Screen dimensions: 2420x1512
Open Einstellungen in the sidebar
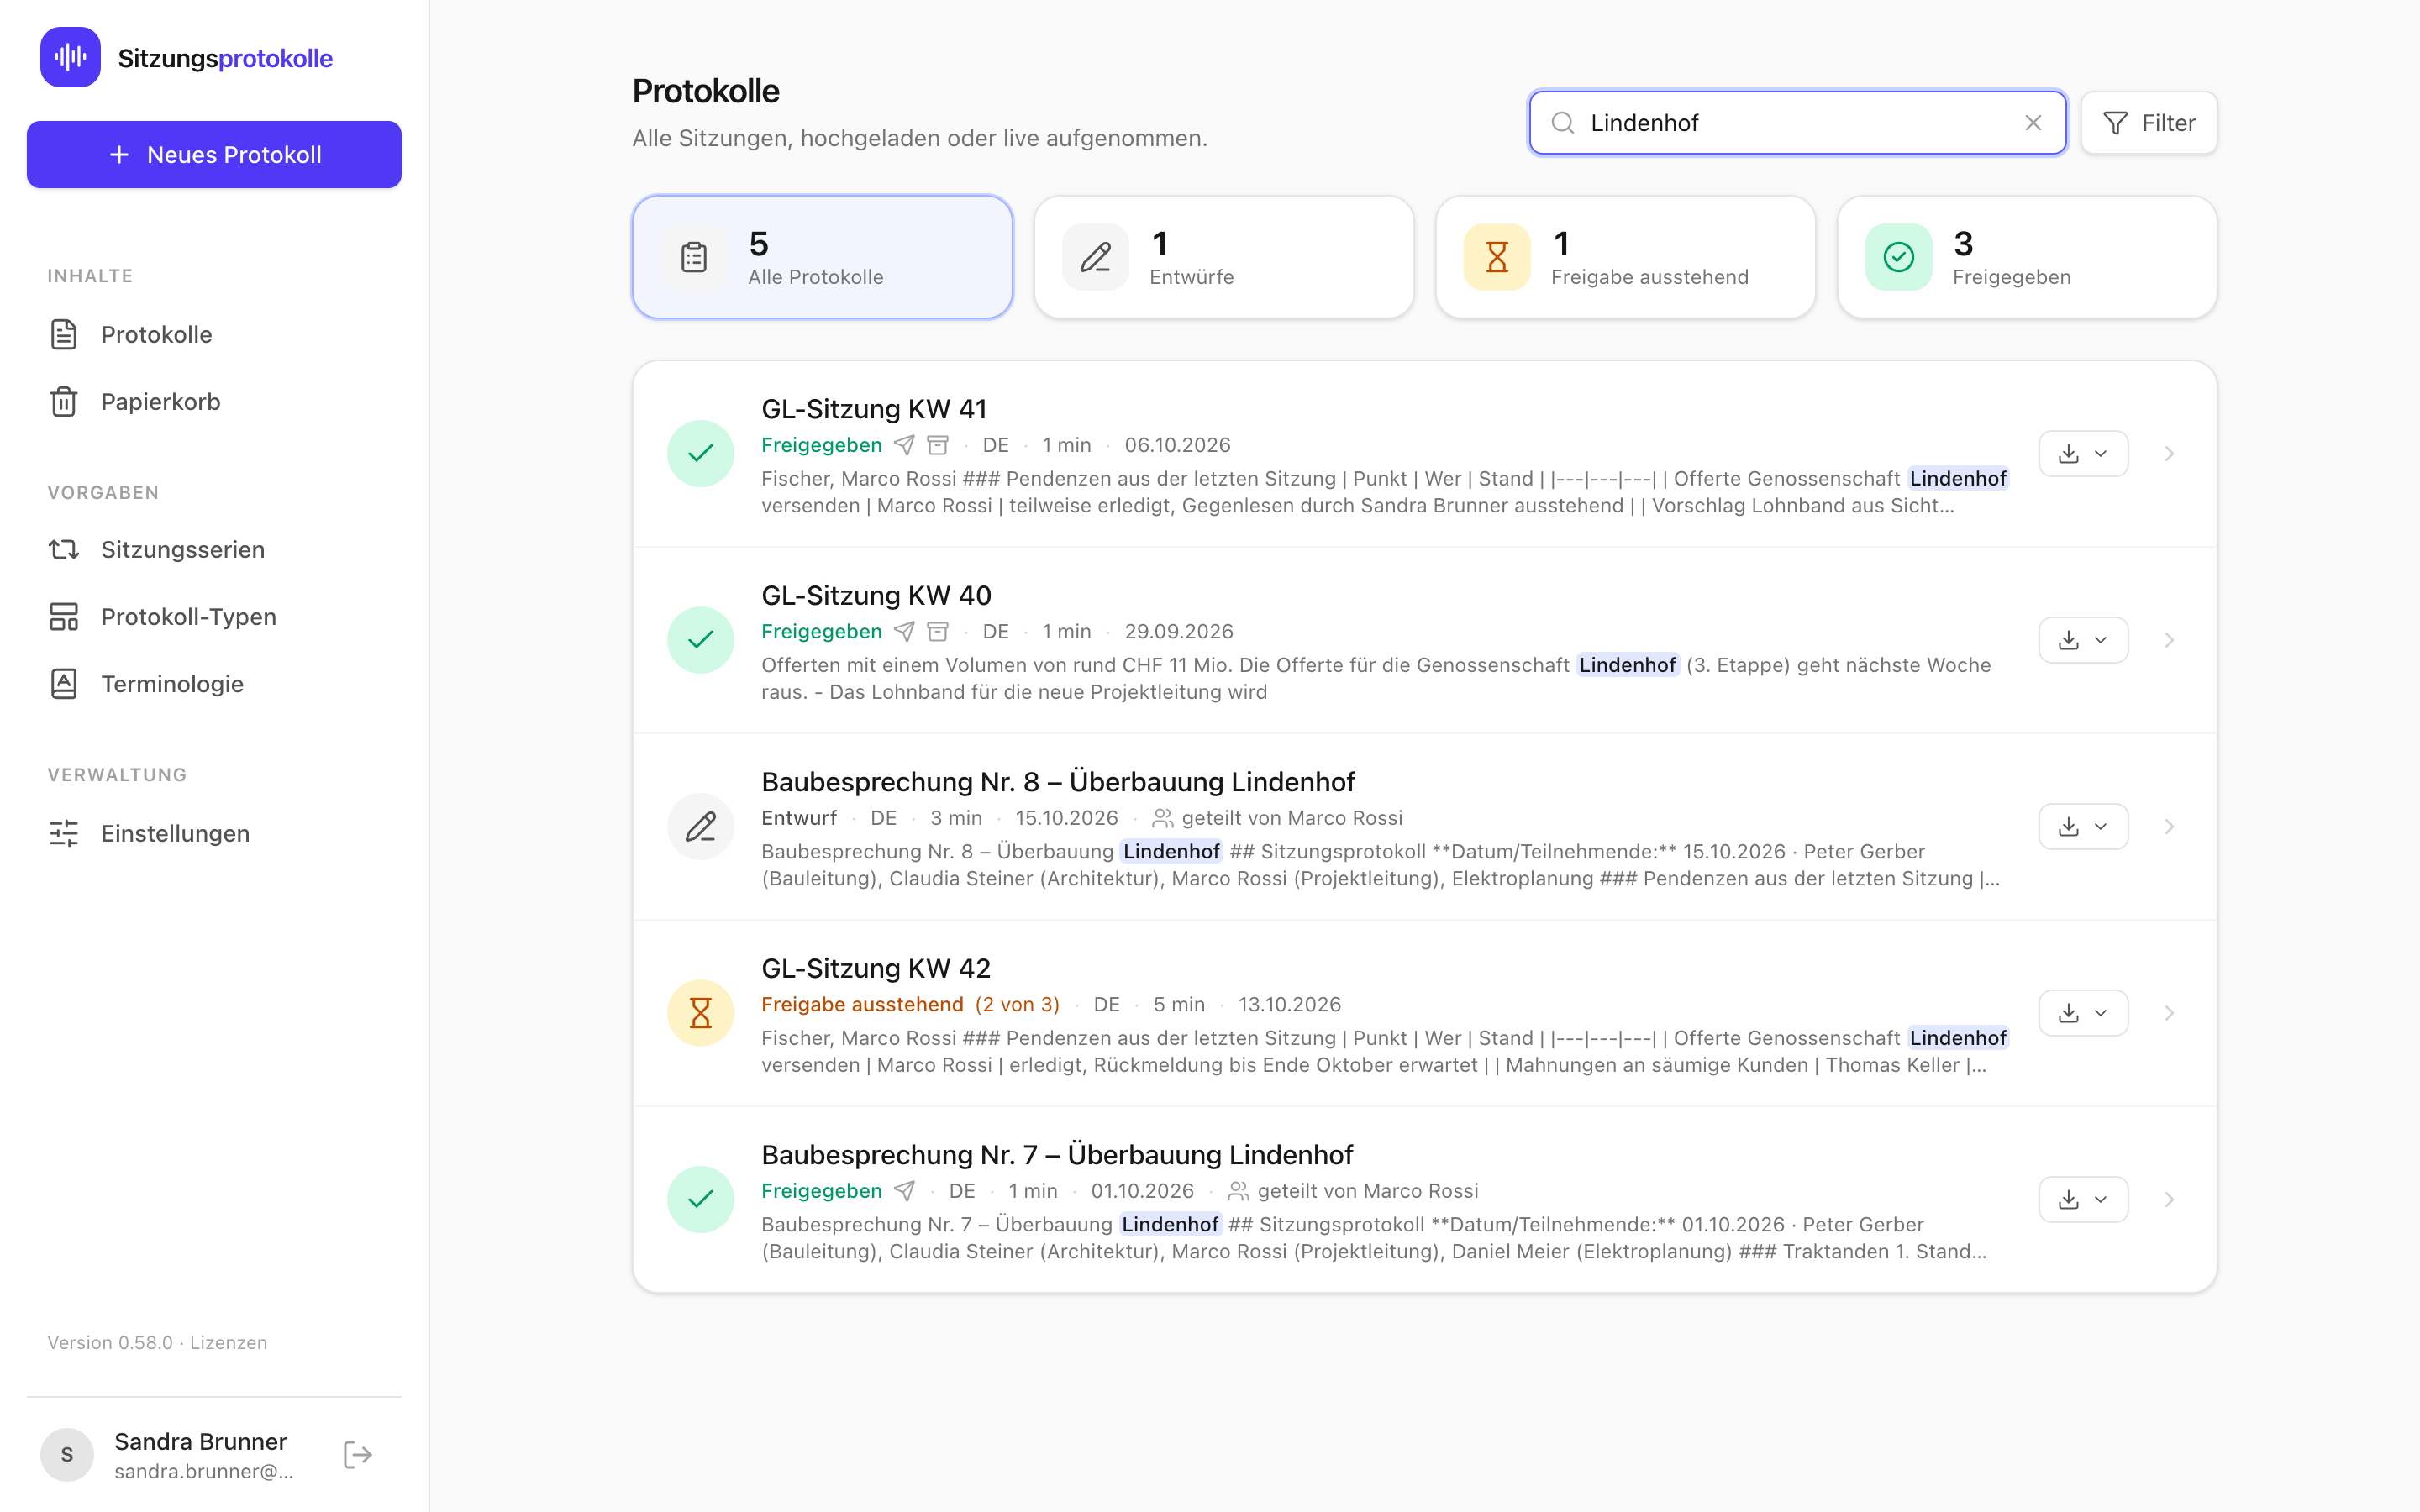[214, 833]
